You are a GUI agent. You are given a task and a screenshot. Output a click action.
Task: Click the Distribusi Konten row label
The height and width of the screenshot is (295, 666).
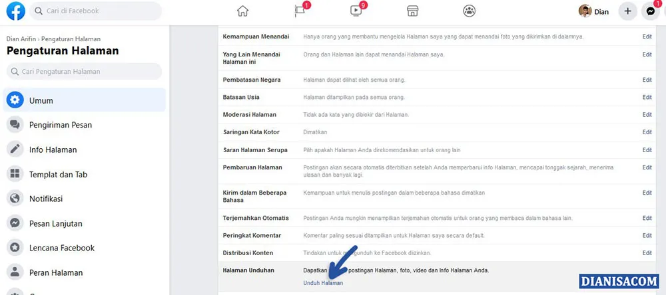tap(248, 252)
